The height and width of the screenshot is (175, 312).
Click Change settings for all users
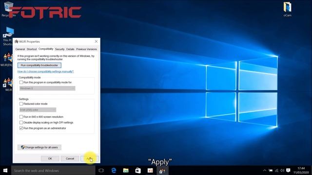pyautogui.click(x=39, y=147)
